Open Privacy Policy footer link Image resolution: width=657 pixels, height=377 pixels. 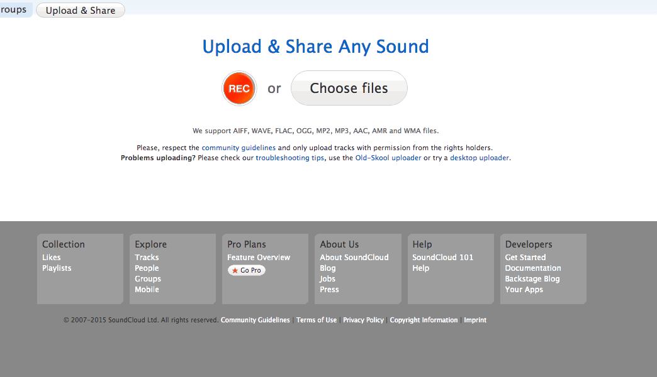[x=363, y=320]
